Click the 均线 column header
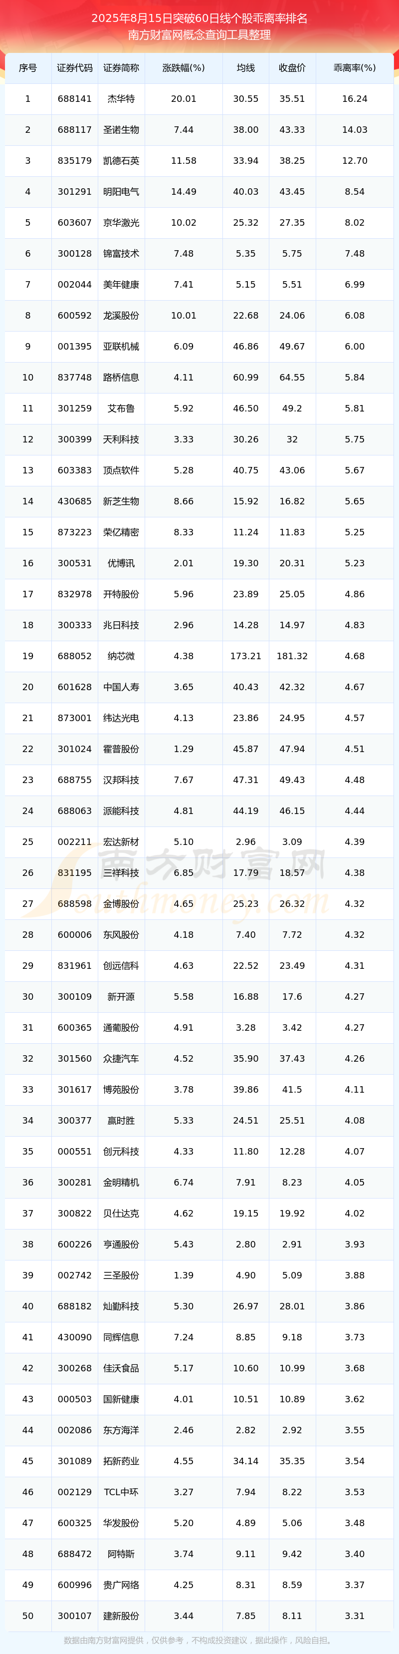 246,68
